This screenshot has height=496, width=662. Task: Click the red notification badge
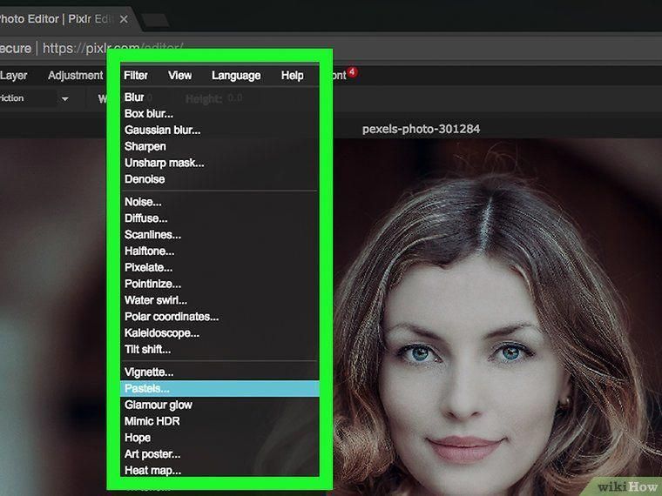(x=352, y=72)
